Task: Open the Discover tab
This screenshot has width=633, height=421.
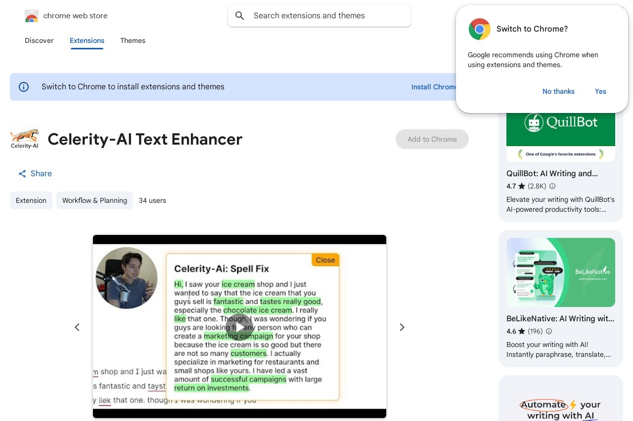Action: point(39,40)
